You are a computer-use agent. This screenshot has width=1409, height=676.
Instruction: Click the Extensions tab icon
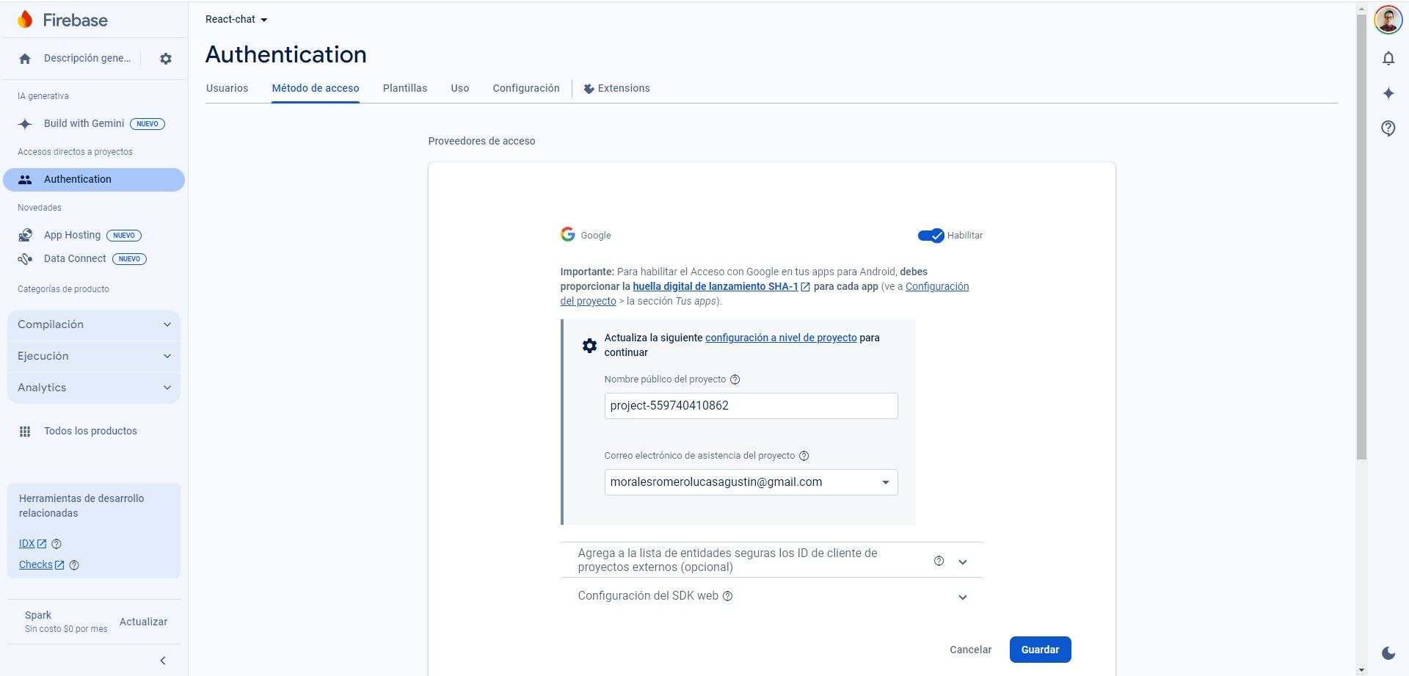tap(589, 89)
